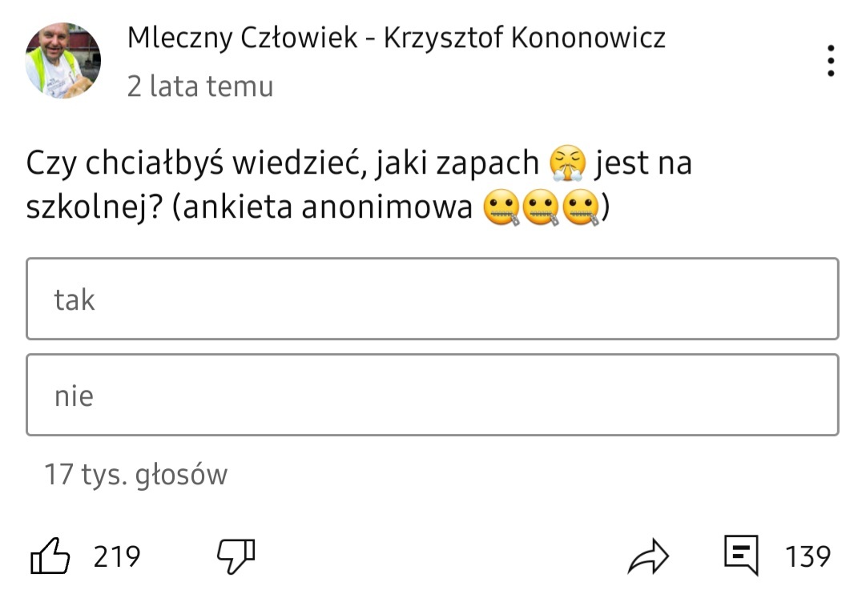Viewport: 846px width, 602px height.
Task: Click the 139 comments count
Action: click(808, 556)
